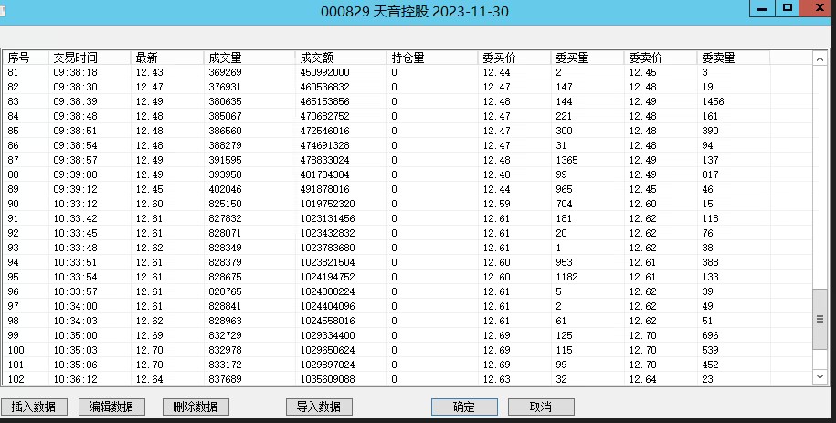The image size is (836, 423).
Task: Click the scrollbar down arrow
Action: [820, 376]
